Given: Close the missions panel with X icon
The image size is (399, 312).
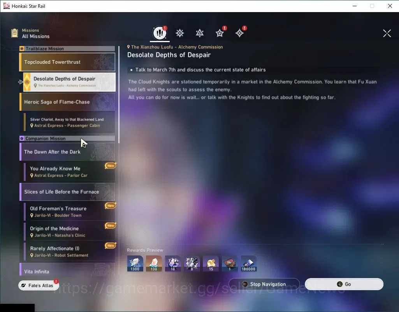Looking at the screenshot, I should point(387,33).
